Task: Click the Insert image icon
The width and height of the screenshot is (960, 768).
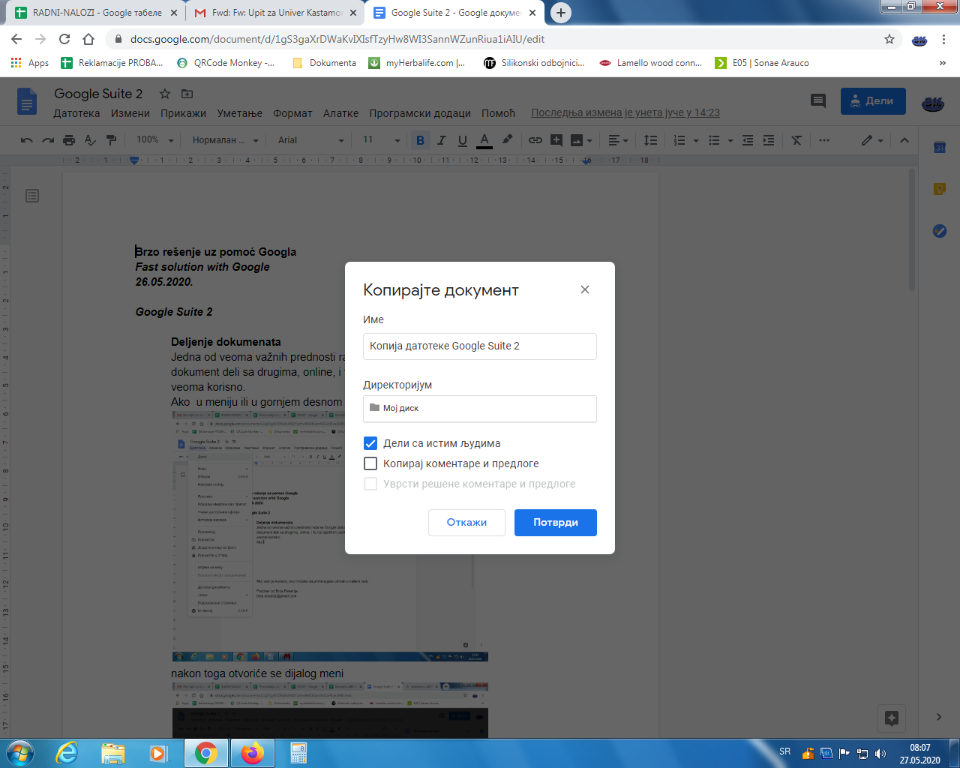Action: (x=577, y=140)
